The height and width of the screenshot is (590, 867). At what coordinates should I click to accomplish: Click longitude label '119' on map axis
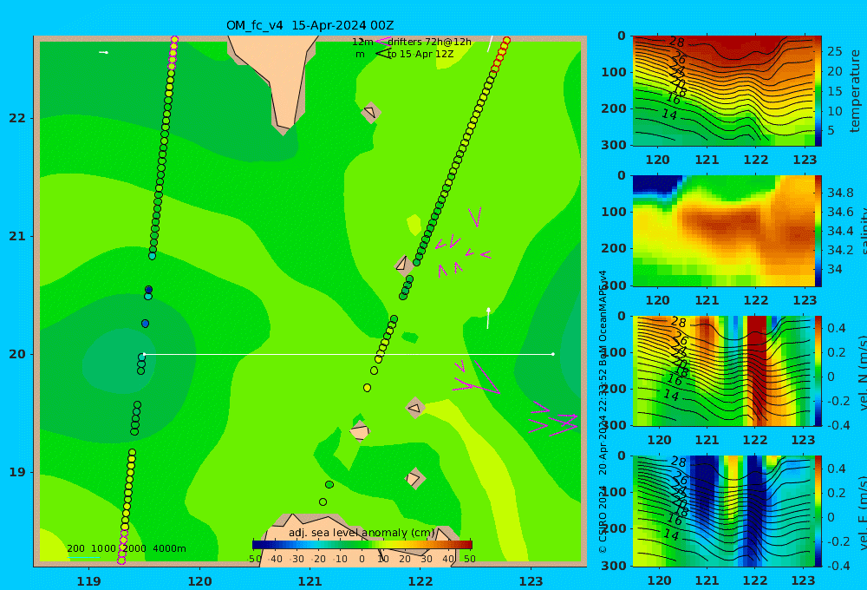coord(89,581)
